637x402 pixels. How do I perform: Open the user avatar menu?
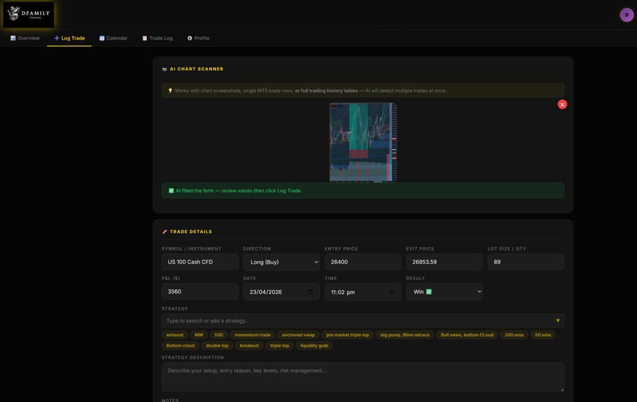pos(627,15)
